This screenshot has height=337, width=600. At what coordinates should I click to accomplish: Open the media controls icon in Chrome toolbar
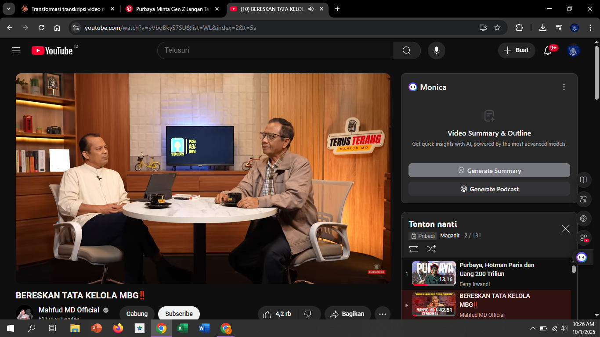coord(559,28)
